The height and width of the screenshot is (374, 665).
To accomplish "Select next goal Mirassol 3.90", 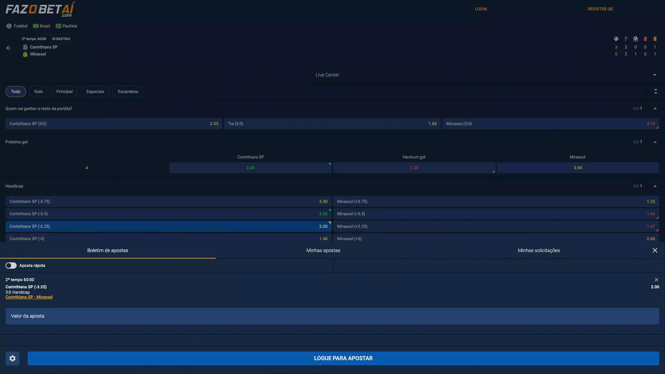I will tap(578, 168).
